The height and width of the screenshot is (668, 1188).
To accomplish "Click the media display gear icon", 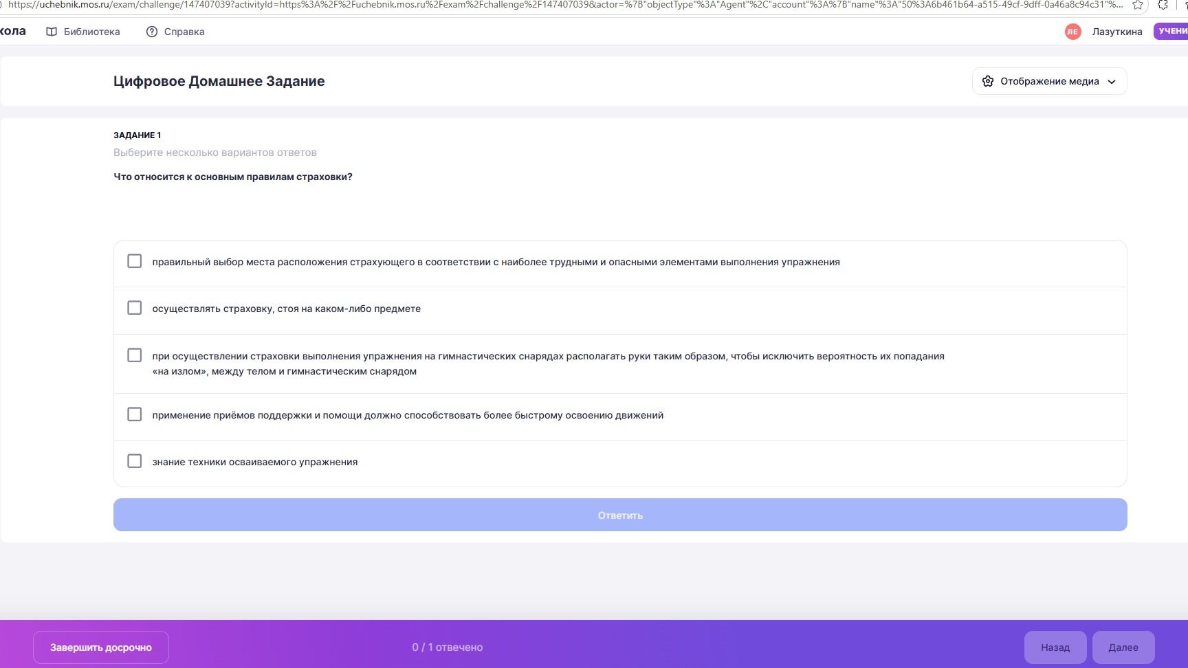I will tap(988, 81).
